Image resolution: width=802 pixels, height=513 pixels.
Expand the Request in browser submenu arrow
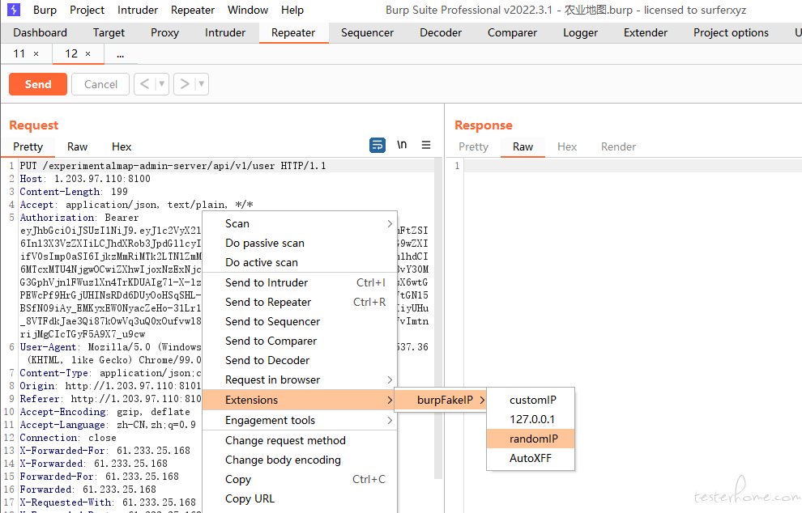[390, 379]
